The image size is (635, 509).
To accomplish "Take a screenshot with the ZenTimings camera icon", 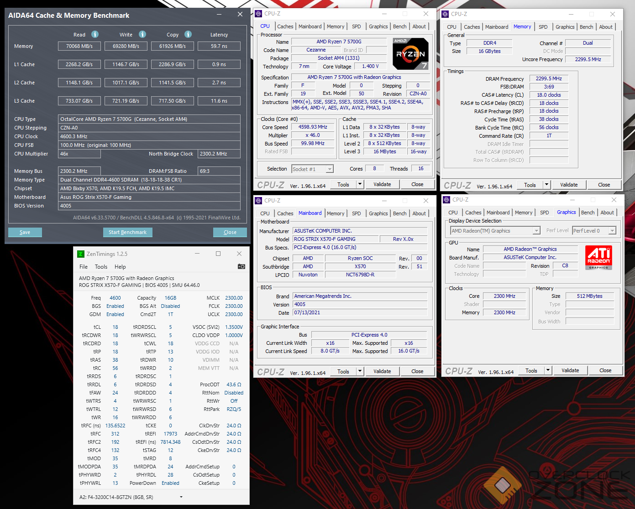I will 241,266.
